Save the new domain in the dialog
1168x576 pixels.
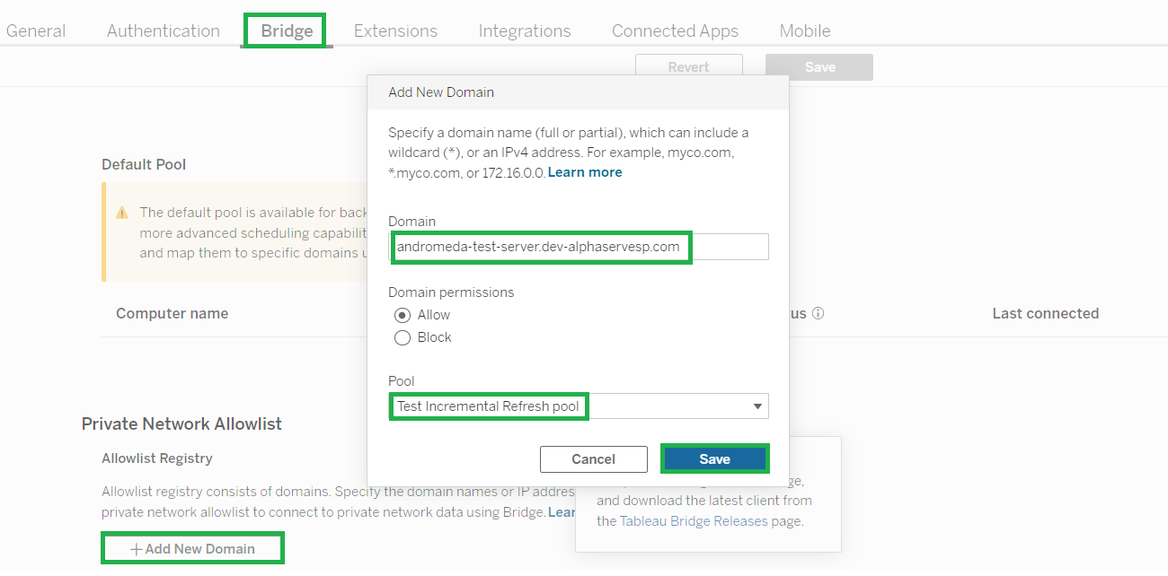point(714,458)
